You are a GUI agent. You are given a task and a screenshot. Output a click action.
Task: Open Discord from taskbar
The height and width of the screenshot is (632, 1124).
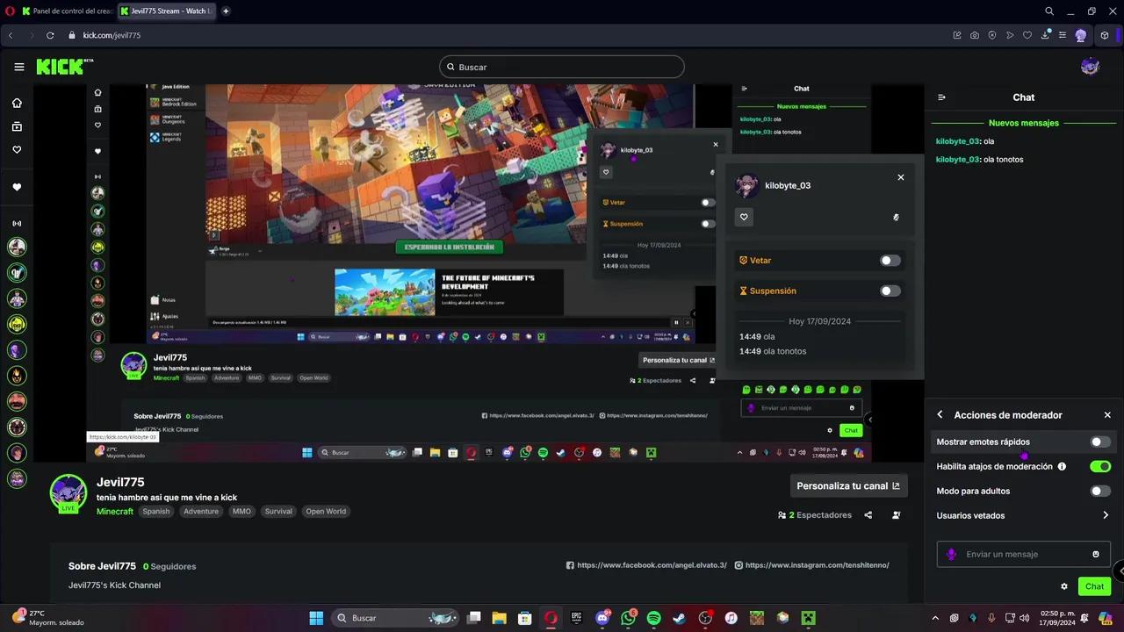point(602,618)
